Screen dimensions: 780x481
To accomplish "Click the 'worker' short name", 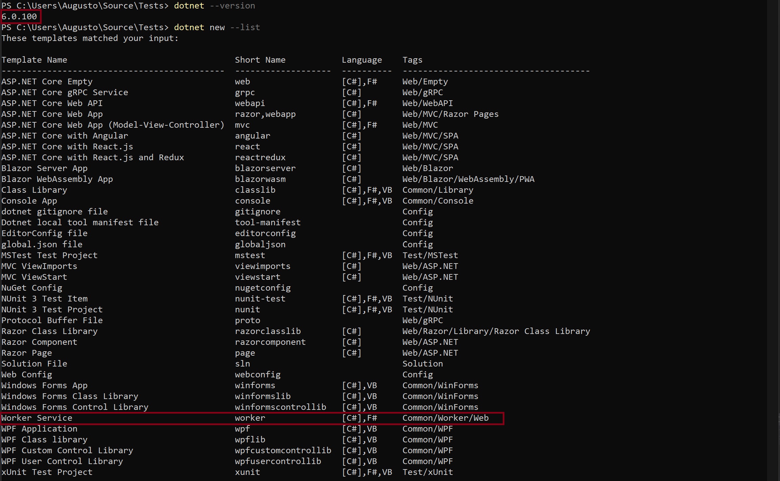I will click(x=250, y=418).
